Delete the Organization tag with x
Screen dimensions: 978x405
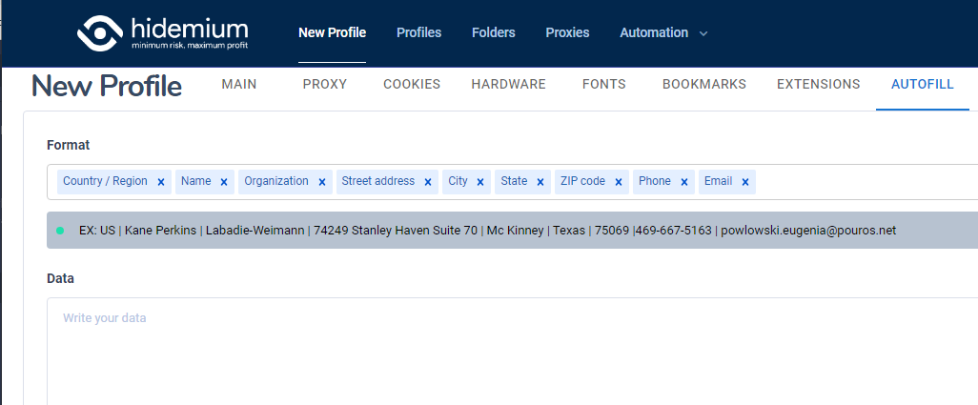coord(322,182)
